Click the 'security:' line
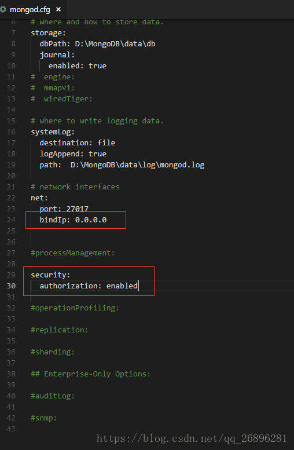Viewport: 294px width, 450px height. (x=50, y=275)
